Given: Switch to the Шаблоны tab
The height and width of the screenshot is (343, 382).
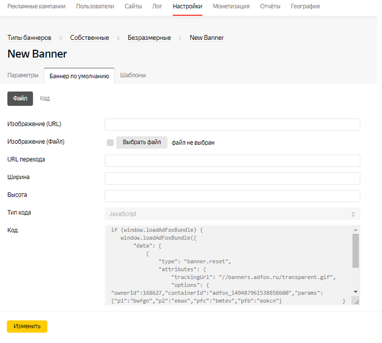Looking at the screenshot, I should [133, 75].
